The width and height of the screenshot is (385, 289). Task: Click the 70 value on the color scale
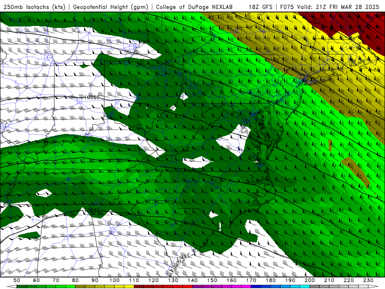(55, 280)
